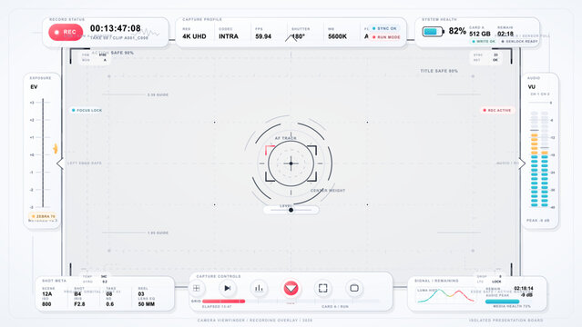Image resolution: width=582 pixels, height=327 pixels.
Task: Click the 512 GB card capacity
Action: (480, 35)
